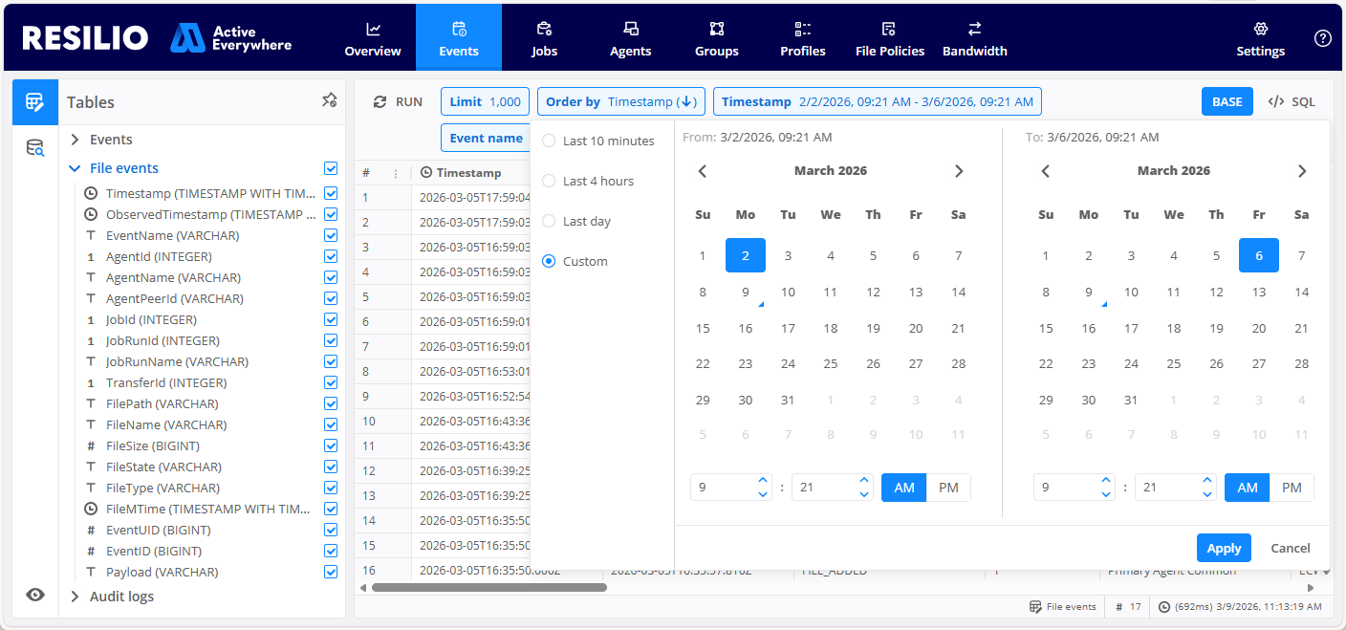Image resolution: width=1346 pixels, height=630 pixels.
Task: Click the horizontal table scrollbar
Action: point(489,587)
